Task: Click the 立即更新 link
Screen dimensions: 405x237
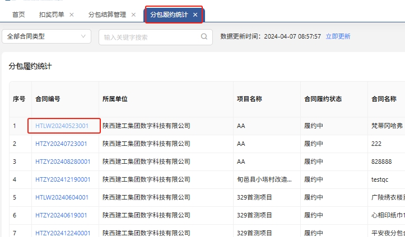Action: coord(338,36)
